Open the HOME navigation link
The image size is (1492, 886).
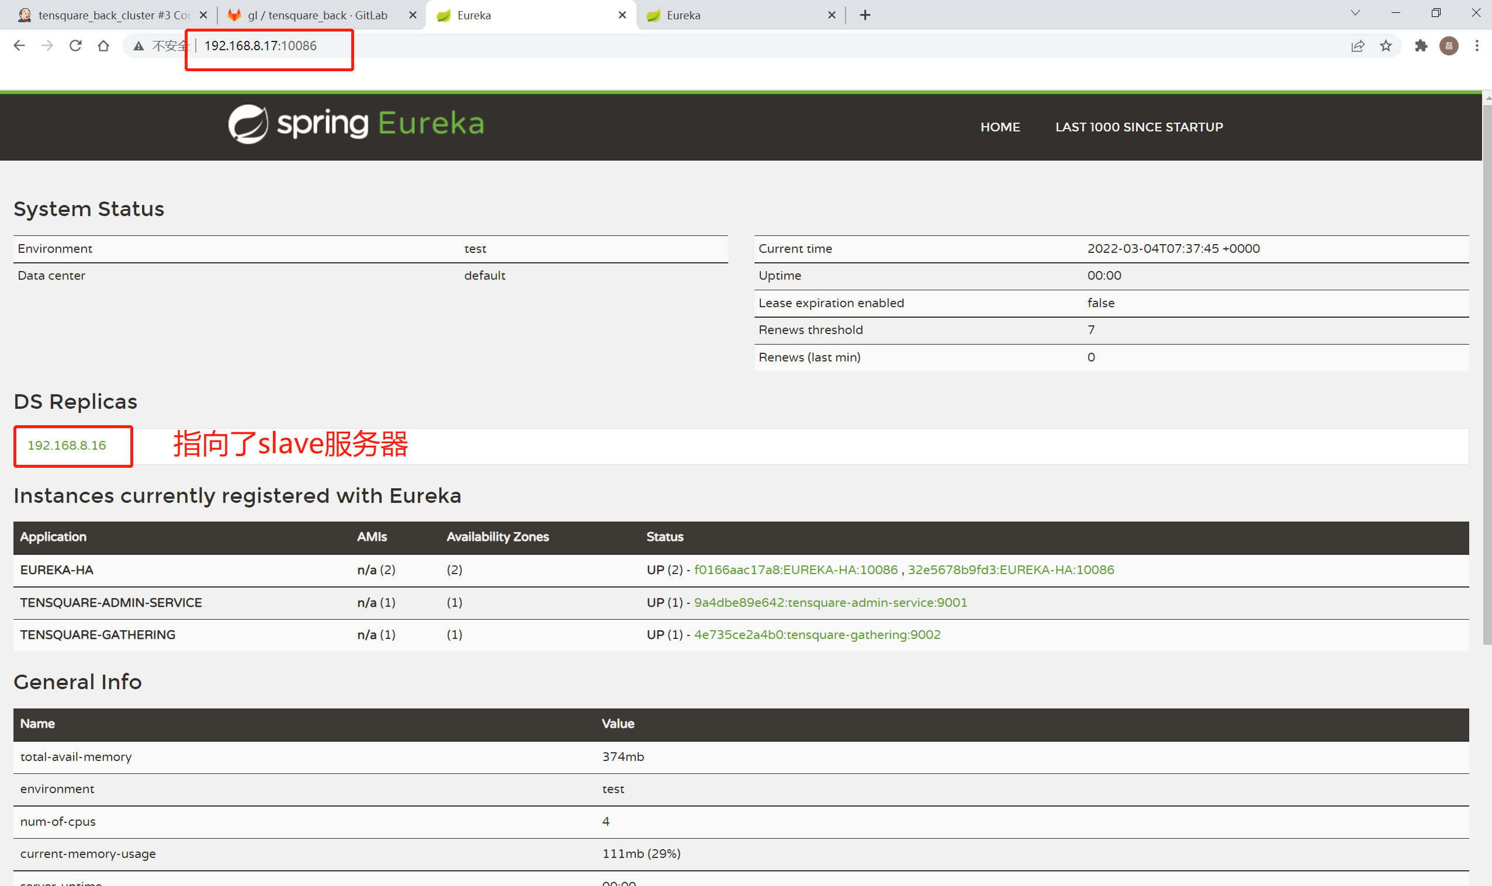coord(1000,127)
